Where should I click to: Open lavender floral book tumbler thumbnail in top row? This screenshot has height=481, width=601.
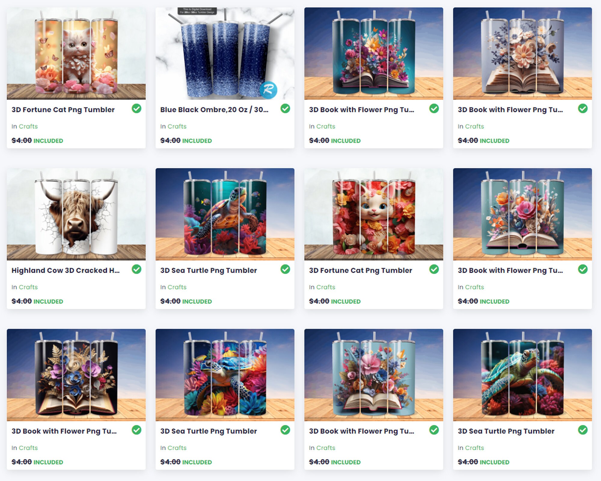523,54
